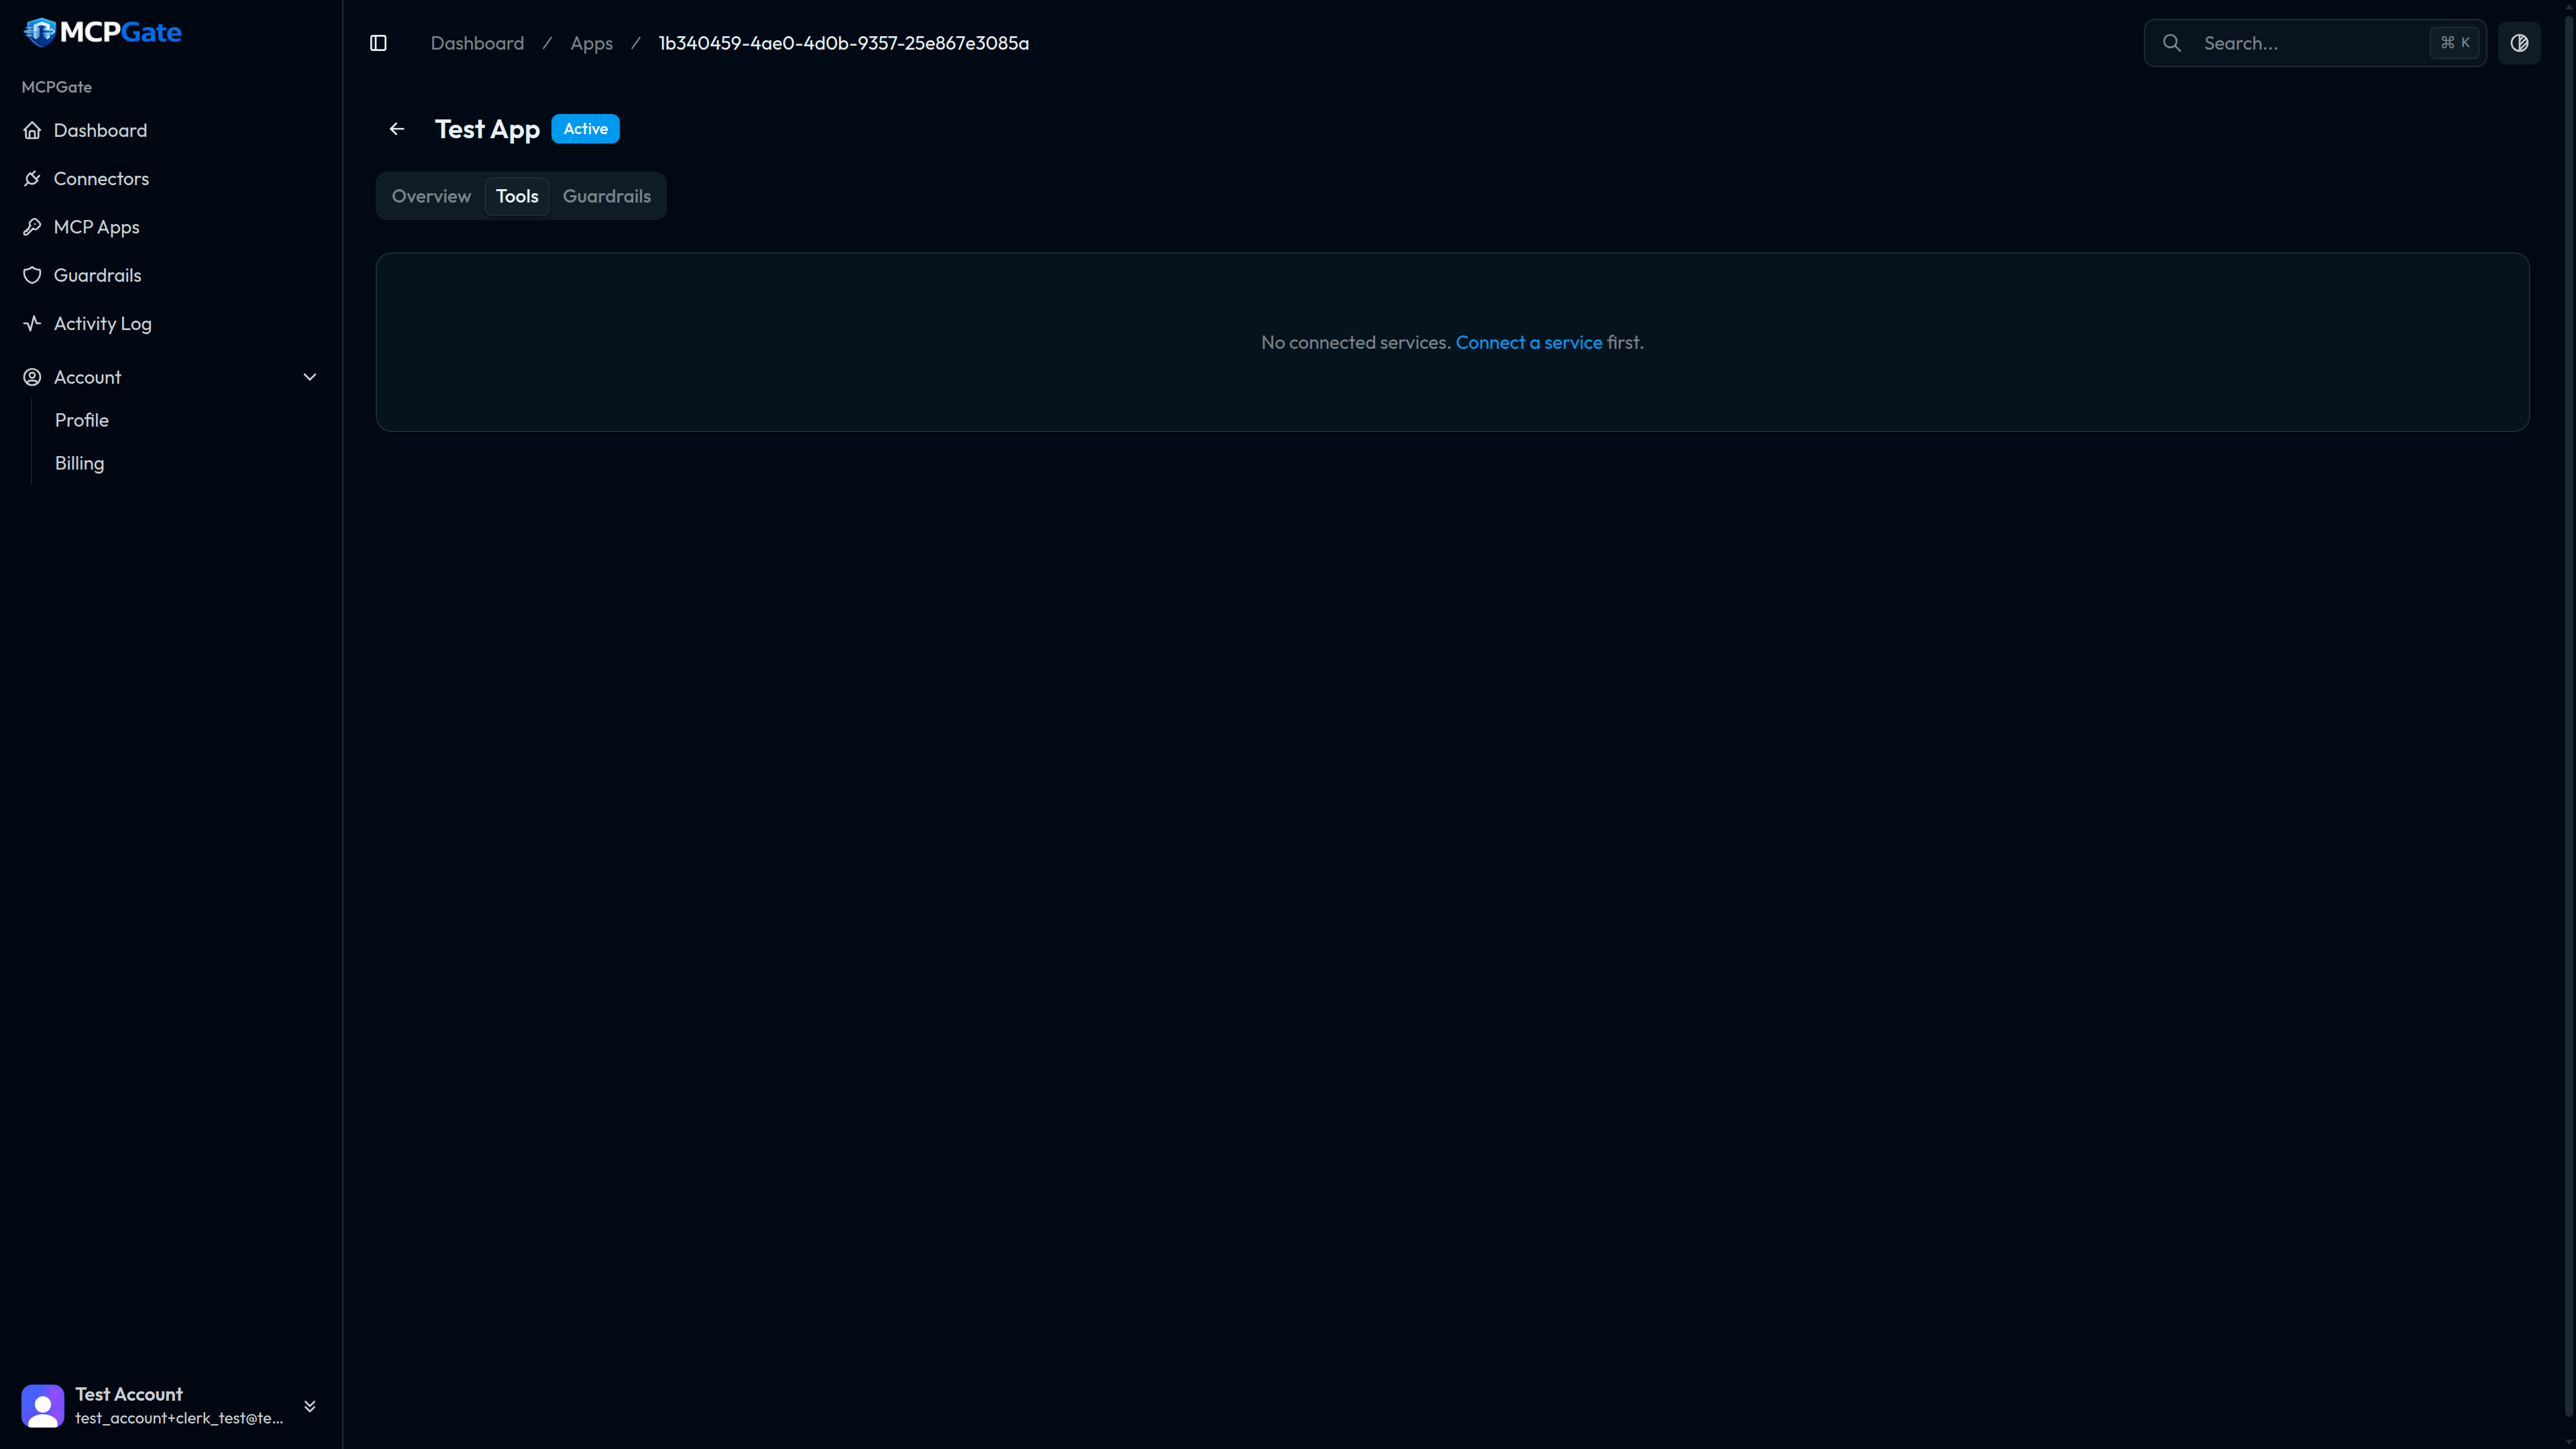
Task: Open the Billing page
Action: tap(79, 463)
